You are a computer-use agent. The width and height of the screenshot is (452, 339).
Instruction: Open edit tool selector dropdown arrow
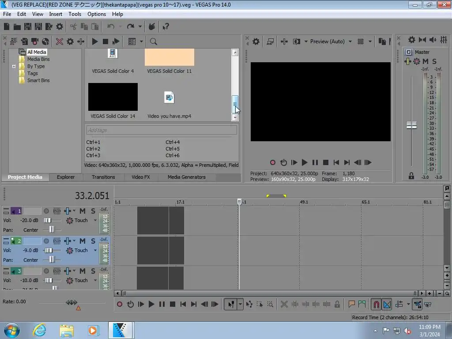point(240,305)
